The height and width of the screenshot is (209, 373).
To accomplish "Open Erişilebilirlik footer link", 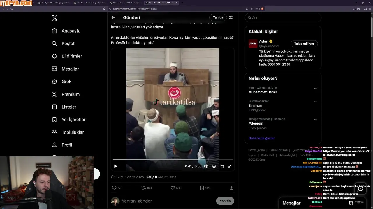I will tap(268, 155).
